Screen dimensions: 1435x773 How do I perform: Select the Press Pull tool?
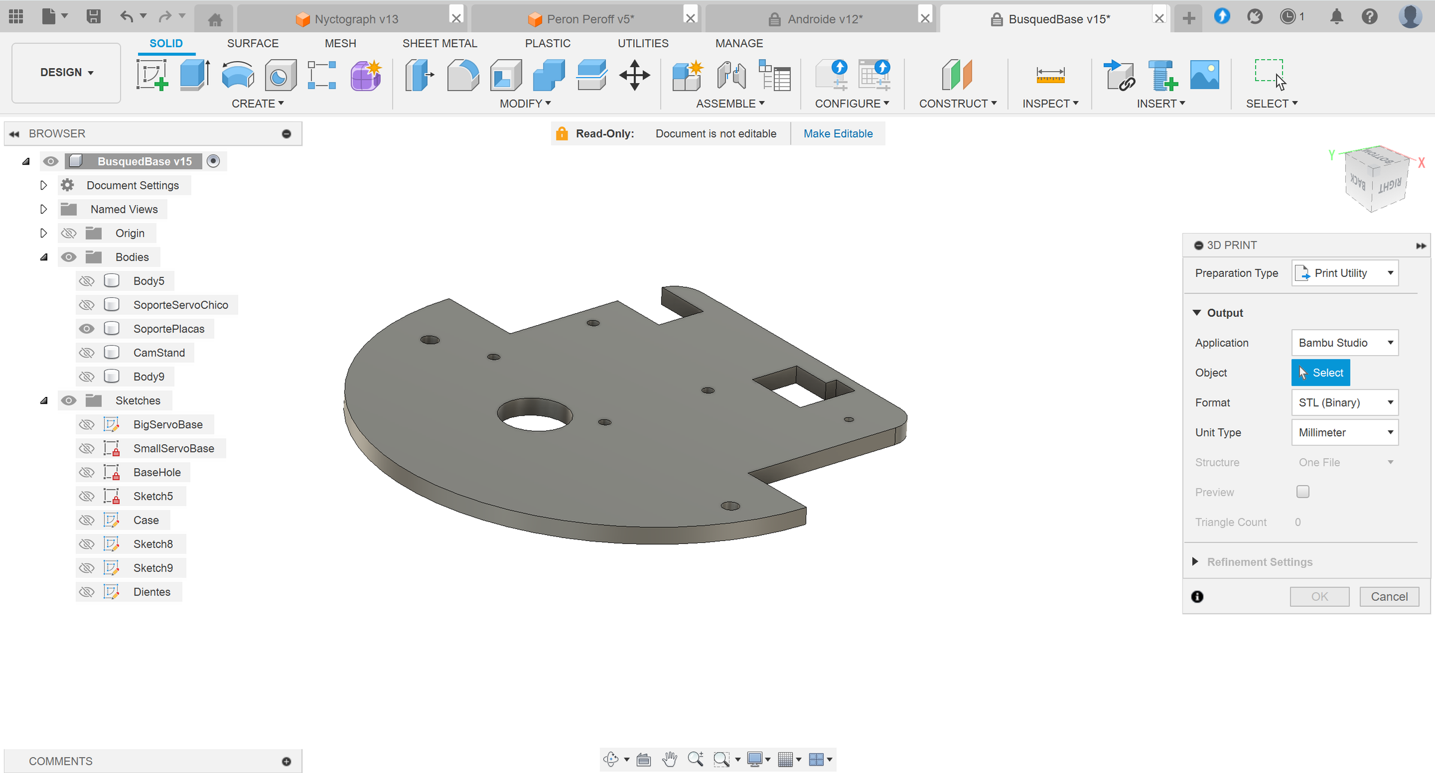coord(419,75)
